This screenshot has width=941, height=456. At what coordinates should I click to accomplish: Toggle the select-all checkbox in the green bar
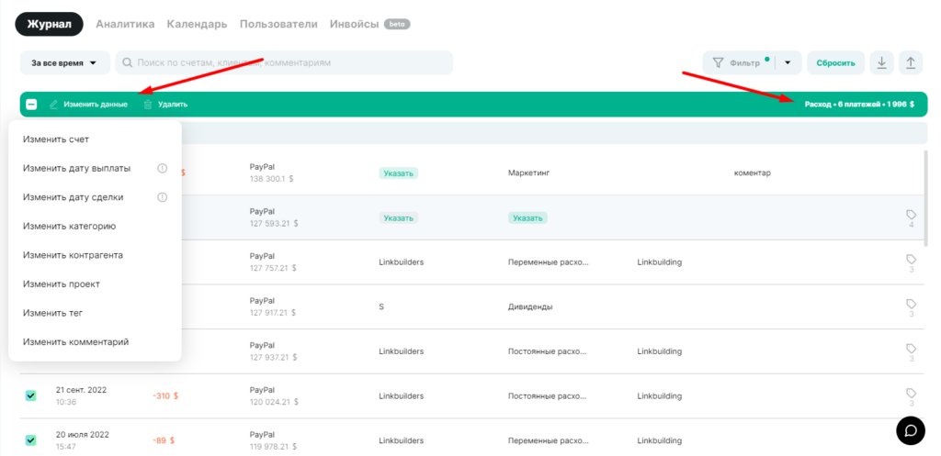tap(32, 105)
